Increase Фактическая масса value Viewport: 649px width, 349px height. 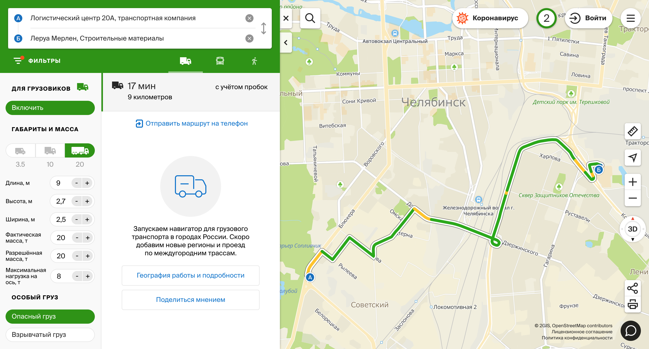pos(88,238)
